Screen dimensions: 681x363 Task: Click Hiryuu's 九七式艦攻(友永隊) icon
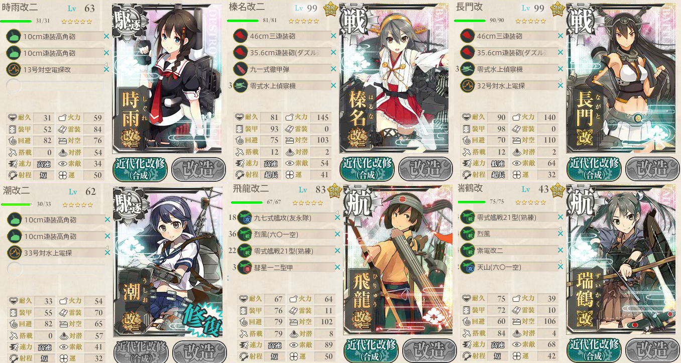(245, 218)
